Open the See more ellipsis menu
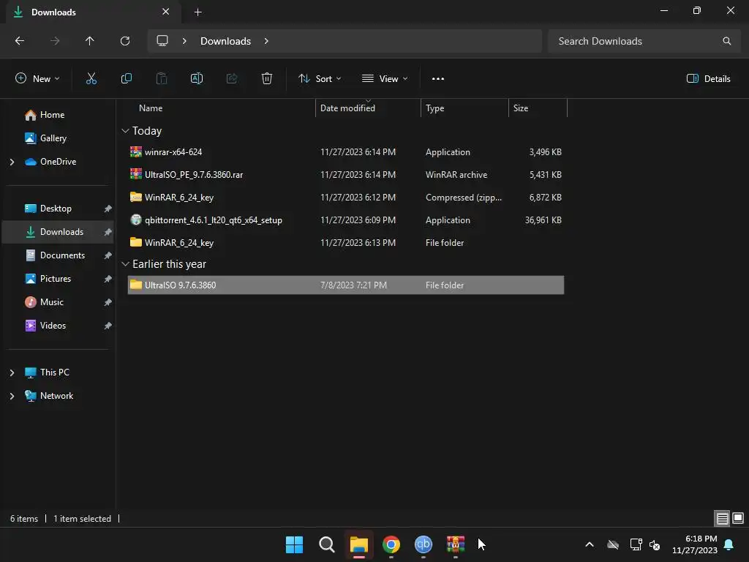Viewport: 749px width, 562px height. (437, 79)
